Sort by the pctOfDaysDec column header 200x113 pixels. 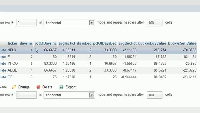(105, 43)
